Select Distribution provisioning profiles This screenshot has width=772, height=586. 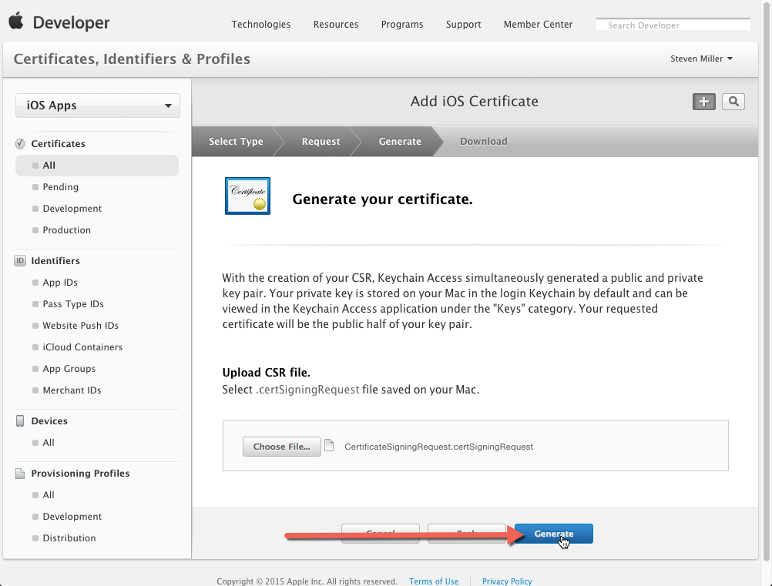click(x=69, y=538)
